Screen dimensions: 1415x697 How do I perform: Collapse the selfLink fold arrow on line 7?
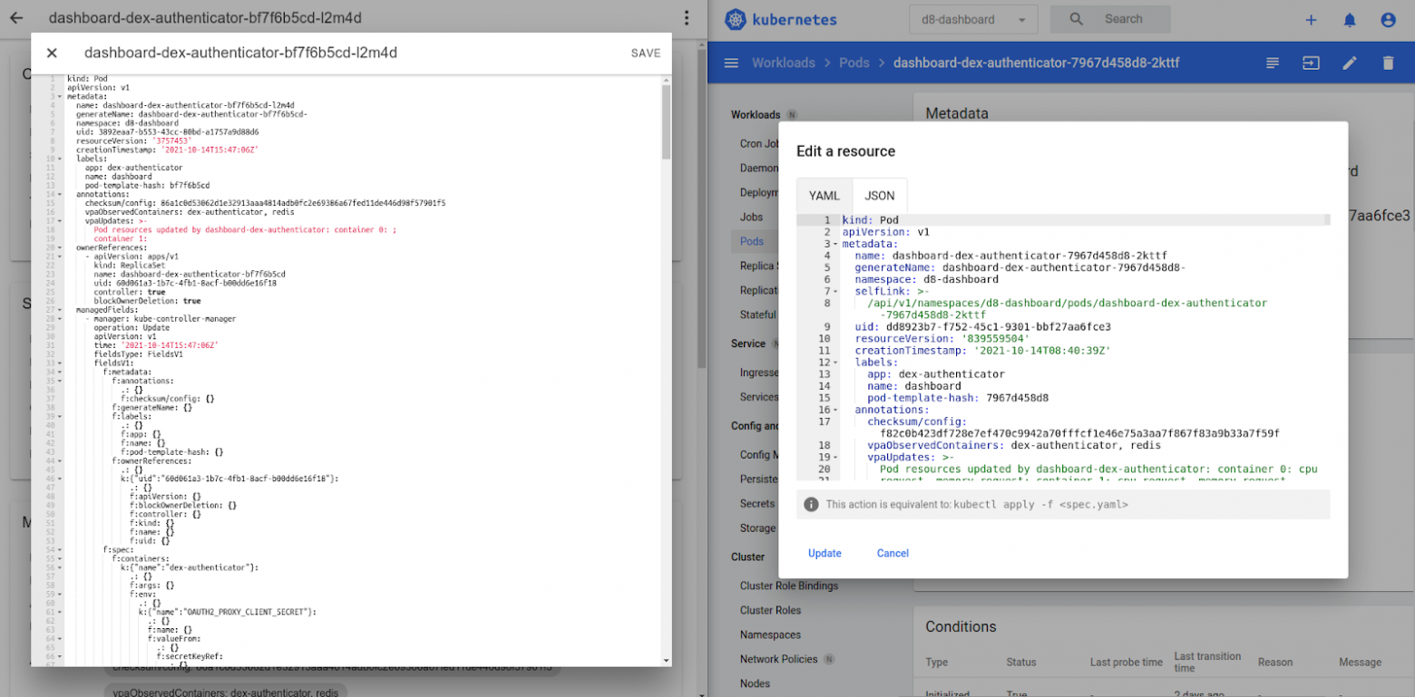click(834, 292)
